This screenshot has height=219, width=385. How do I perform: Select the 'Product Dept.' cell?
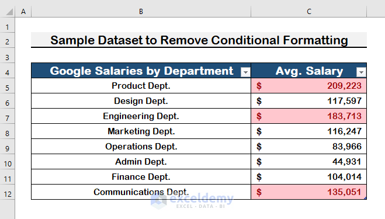(x=141, y=86)
